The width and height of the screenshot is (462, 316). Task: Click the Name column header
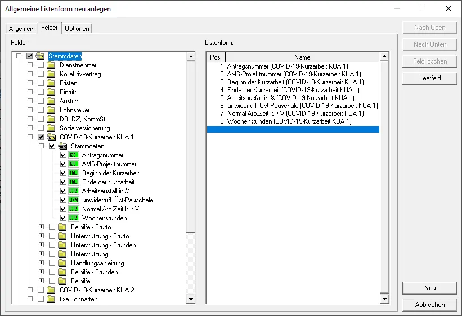tap(302, 57)
